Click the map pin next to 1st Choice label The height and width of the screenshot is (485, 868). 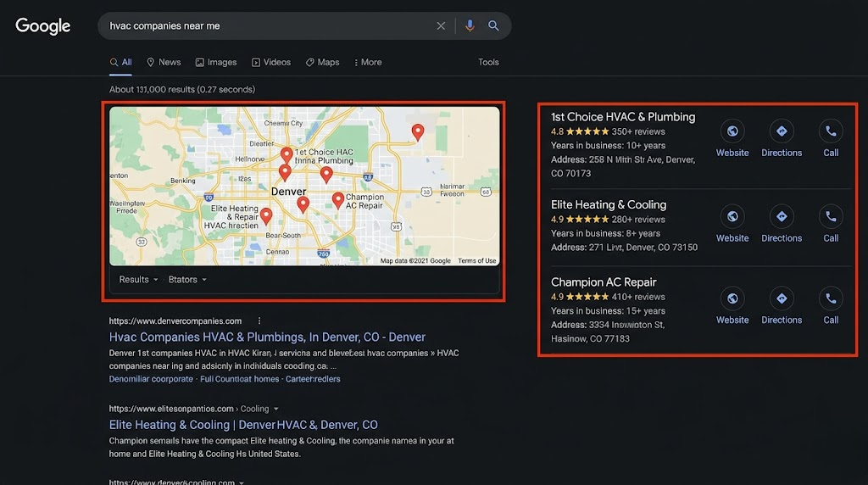point(287,155)
